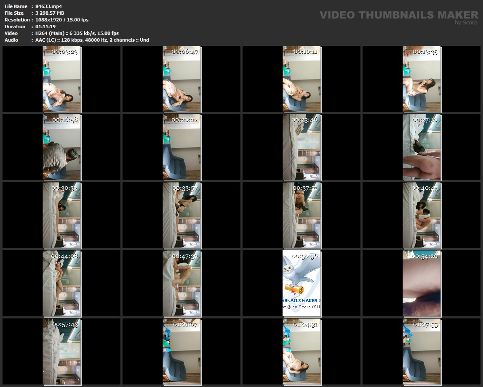Image resolution: width=483 pixels, height=387 pixels.
Task: Select the last thumbnail at 01:07:55
Action: coord(422,352)
